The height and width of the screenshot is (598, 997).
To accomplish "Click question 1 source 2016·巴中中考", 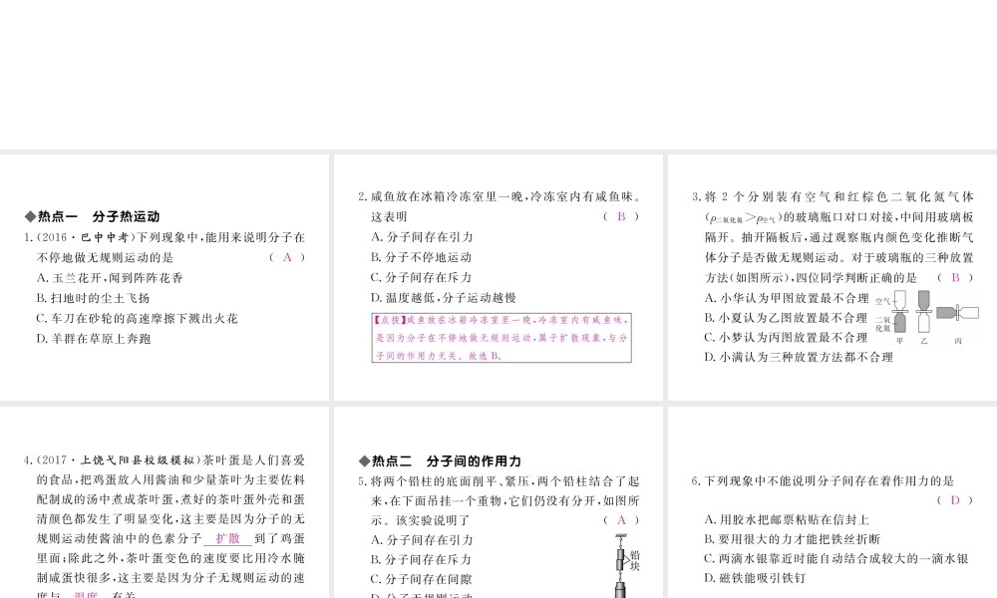I will [85, 237].
